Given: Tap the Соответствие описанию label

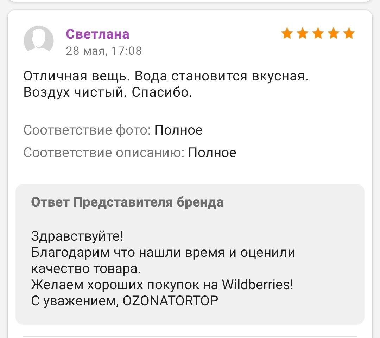Looking at the screenshot, I should click(104, 152).
